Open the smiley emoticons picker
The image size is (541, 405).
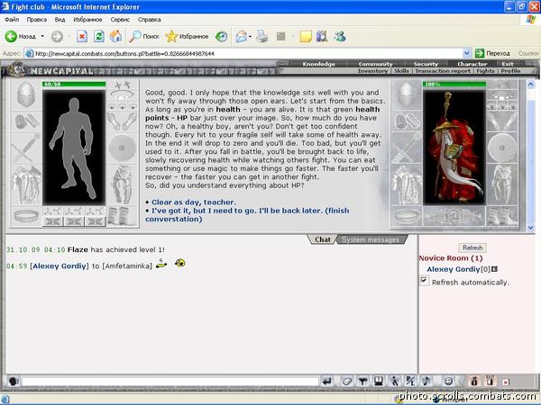(x=448, y=381)
